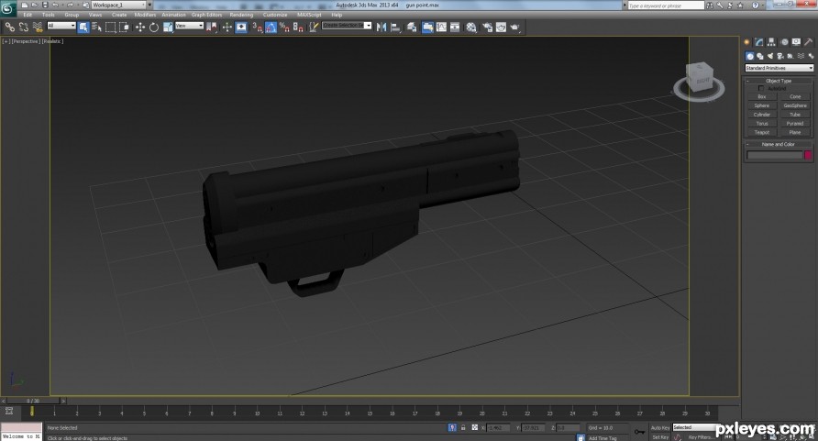Open the selection filter 'All' dropdown

61,26
